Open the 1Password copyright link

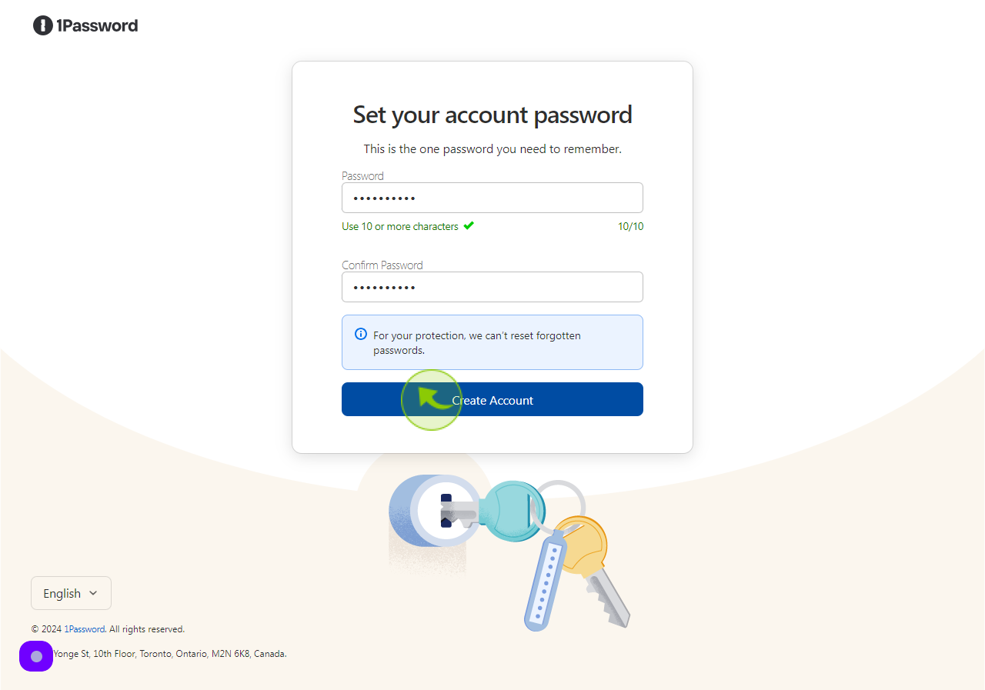tap(84, 629)
